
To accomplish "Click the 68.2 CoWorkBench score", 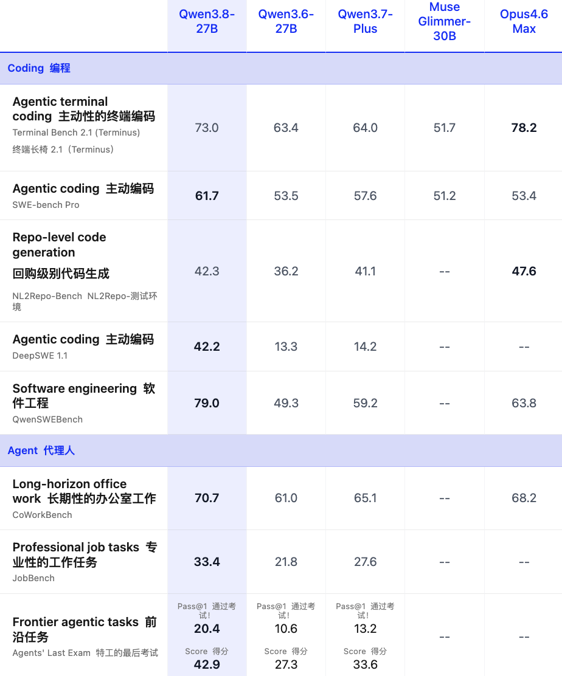I will coord(524,498).
